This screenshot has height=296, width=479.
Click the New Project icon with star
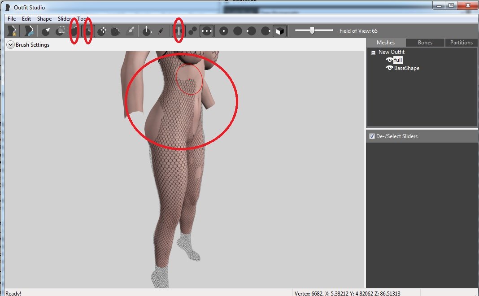point(12,31)
